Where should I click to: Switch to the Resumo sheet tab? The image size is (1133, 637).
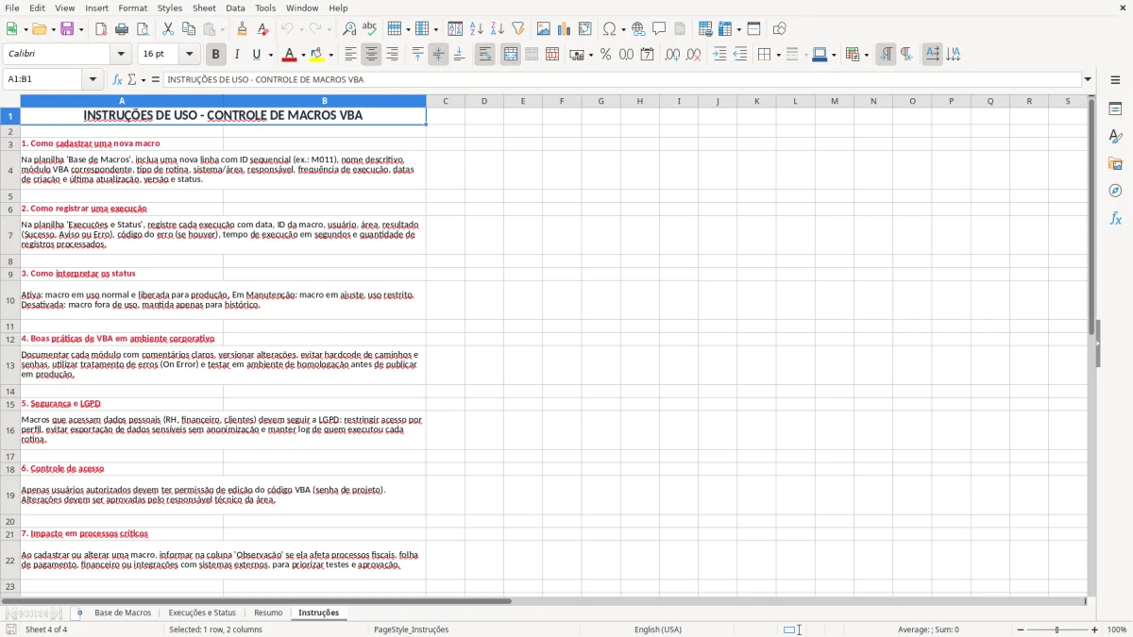coord(268,612)
